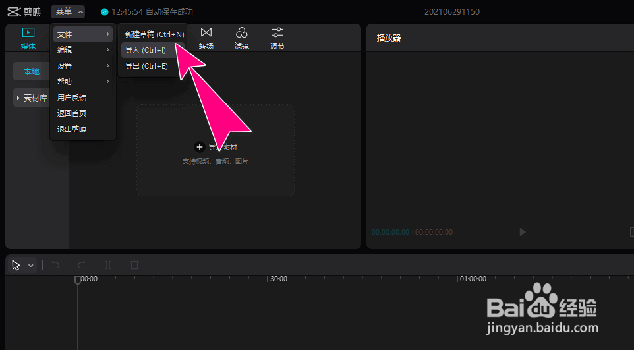Open the 设置 submenu
Viewport: 634px width, 350px height.
(83, 66)
